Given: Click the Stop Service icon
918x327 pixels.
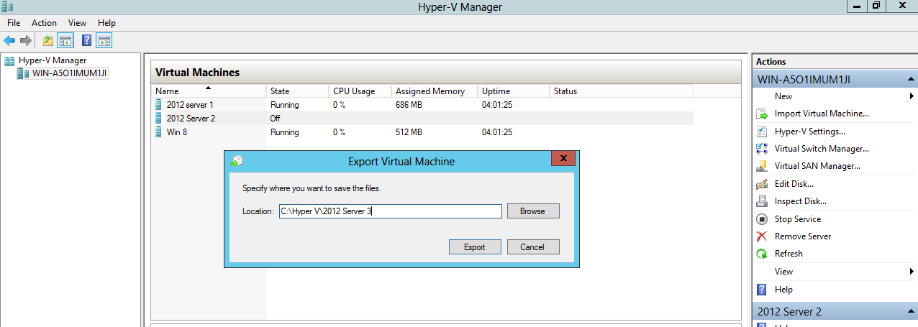Looking at the screenshot, I should click(762, 219).
